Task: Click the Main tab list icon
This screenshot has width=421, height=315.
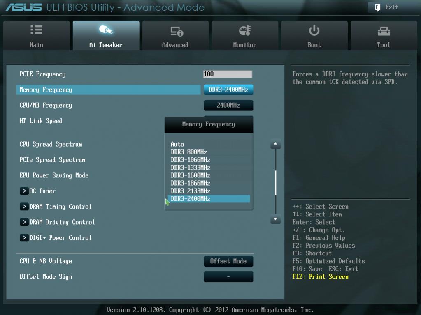Action: tap(36, 30)
